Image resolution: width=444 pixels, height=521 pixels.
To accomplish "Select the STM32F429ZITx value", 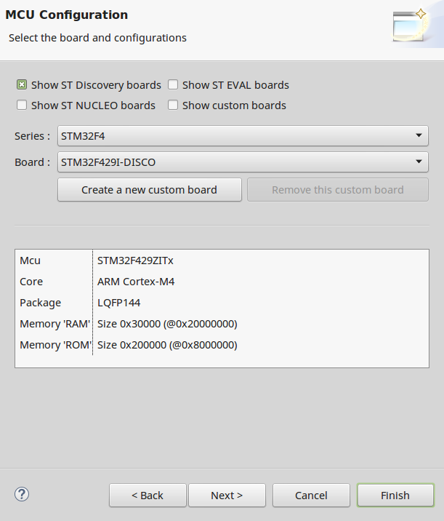I will 135,260.
